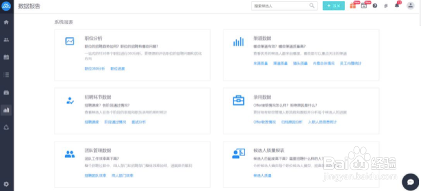This screenshot has width=421, height=191.
Task: Click the 数据报告 page title
Action: [x=29, y=6]
